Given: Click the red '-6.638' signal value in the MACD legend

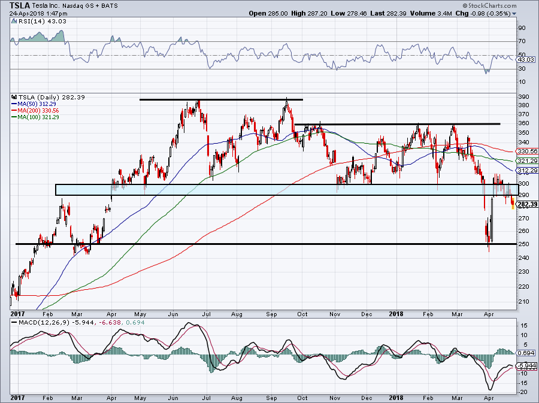Looking at the screenshot, I should point(110,323).
